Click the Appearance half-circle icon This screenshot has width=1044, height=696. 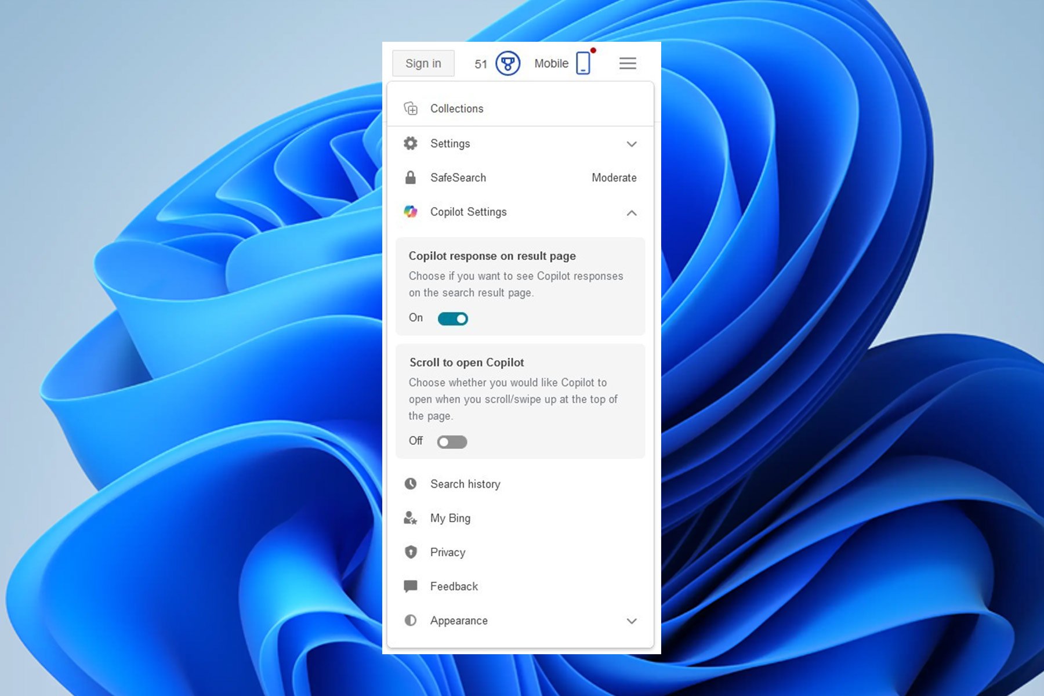coord(411,621)
